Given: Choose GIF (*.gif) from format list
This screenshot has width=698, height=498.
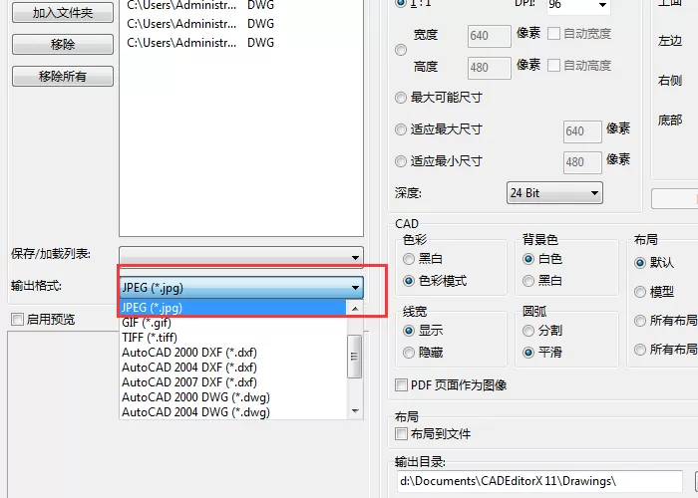Looking at the screenshot, I should tap(147, 323).
